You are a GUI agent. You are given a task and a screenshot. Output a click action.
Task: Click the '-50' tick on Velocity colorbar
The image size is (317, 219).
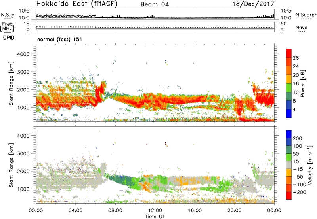[298, 177]
